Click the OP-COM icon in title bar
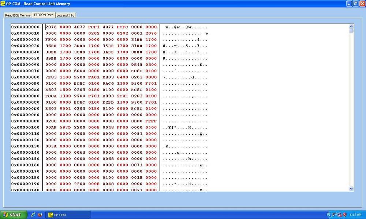 click(x=3, y=4)
